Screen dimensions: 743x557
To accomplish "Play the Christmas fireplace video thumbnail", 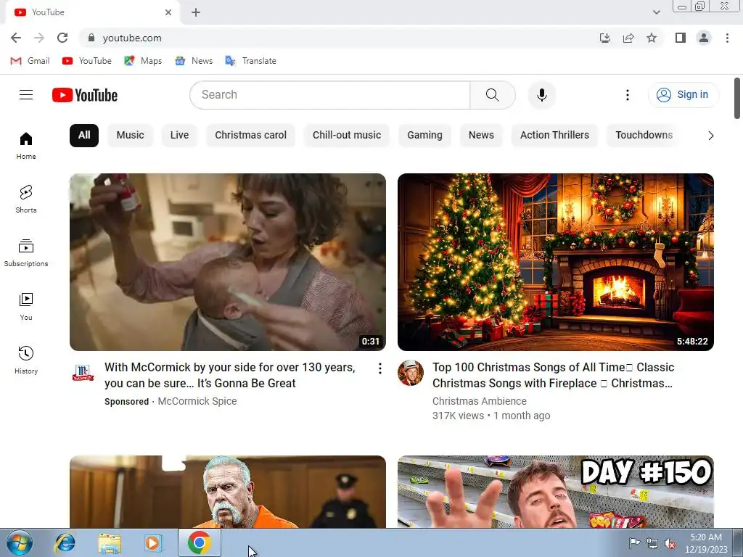I will pos(555,262).
